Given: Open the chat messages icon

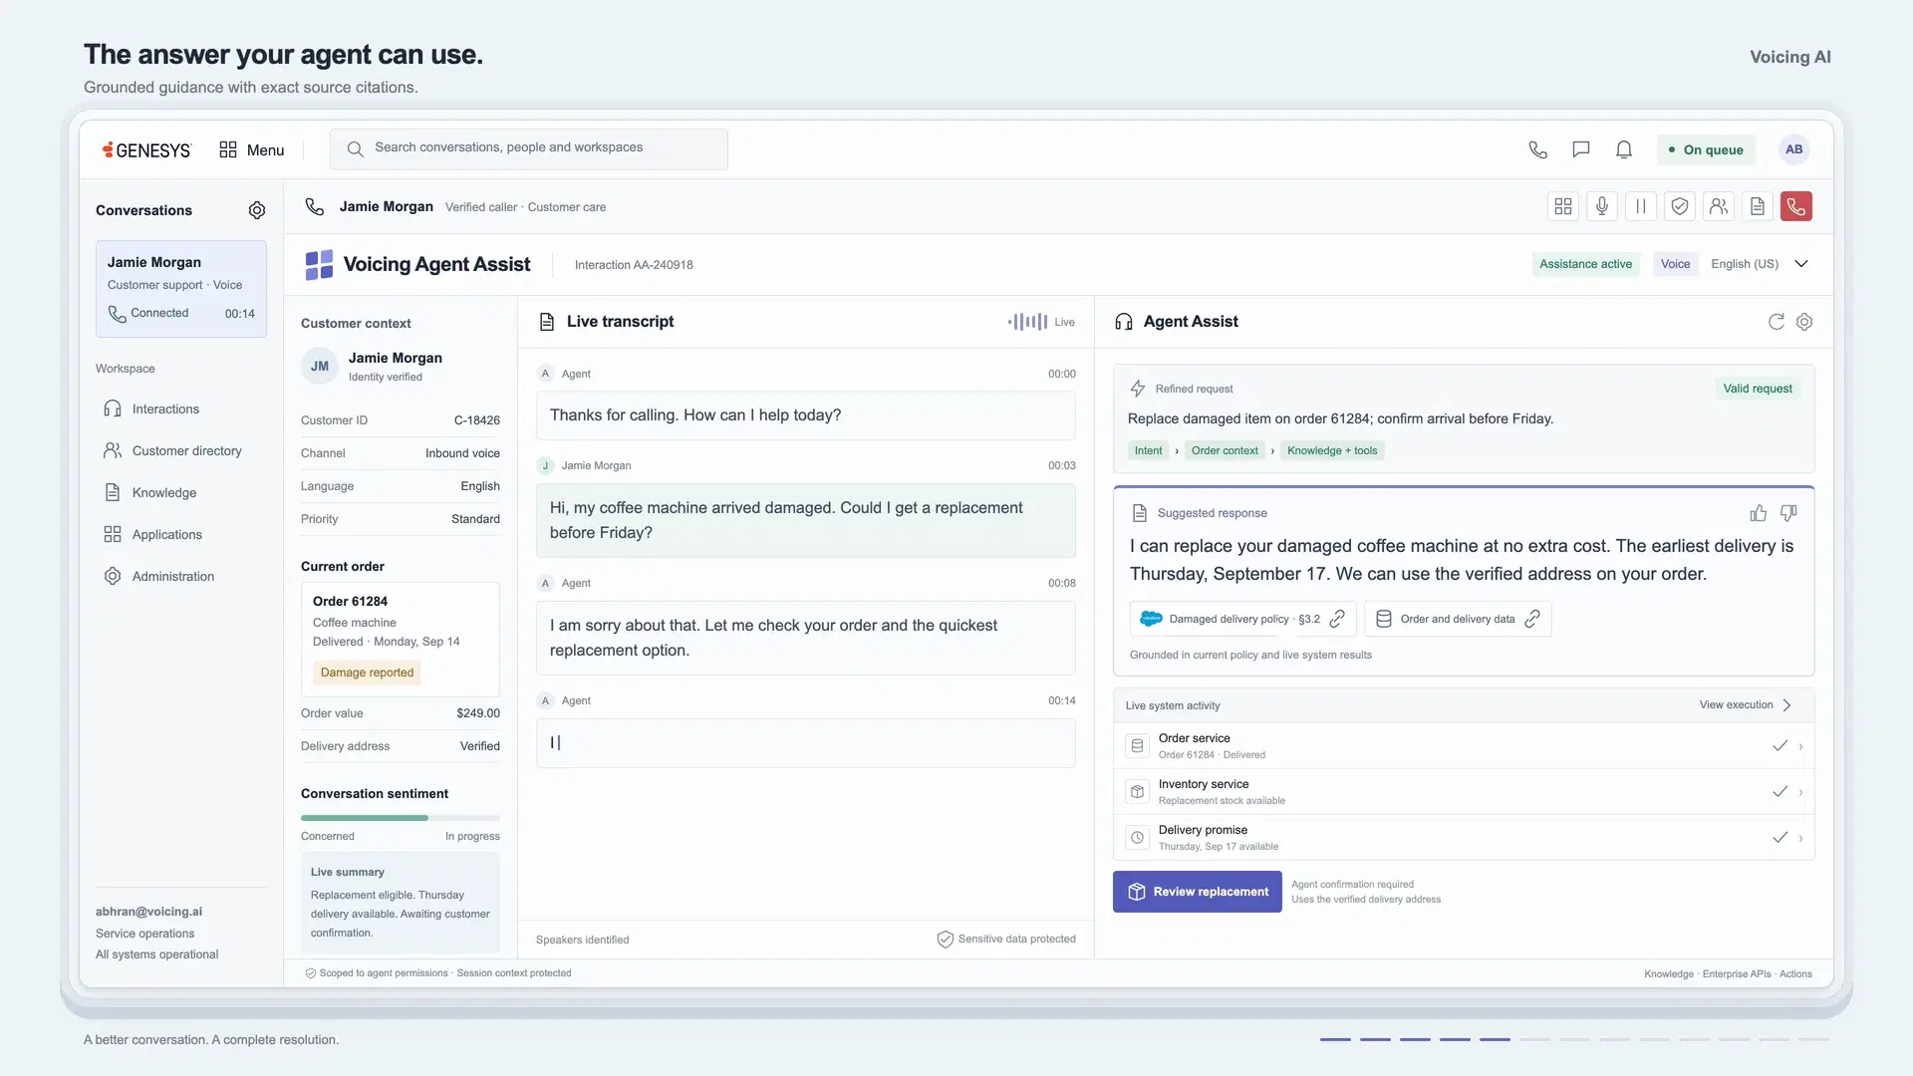Looking at the screenshot, I should 1580,149.
